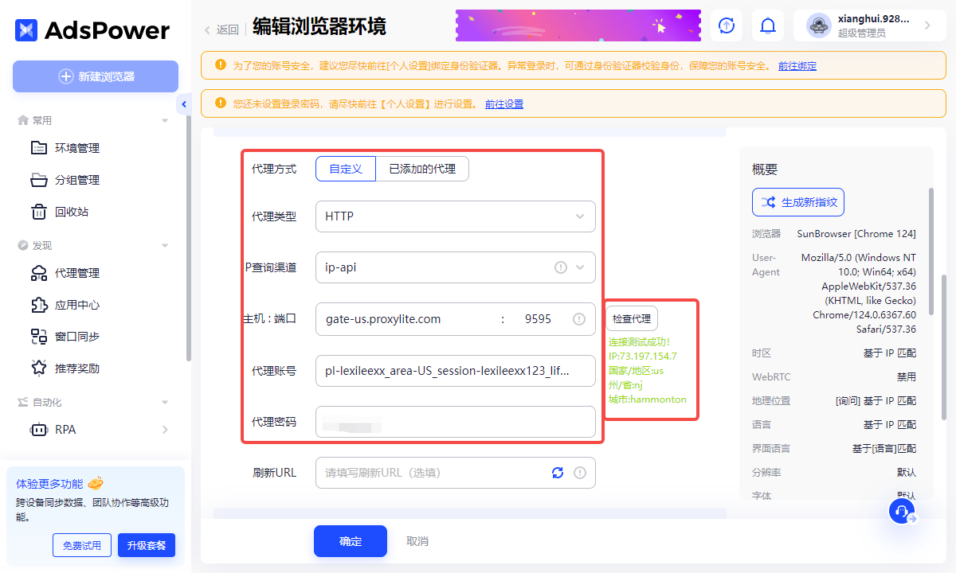
Task: Open 推荐奖励 in the sidebar
Action: pyautogui.click(x=77, y=368)
